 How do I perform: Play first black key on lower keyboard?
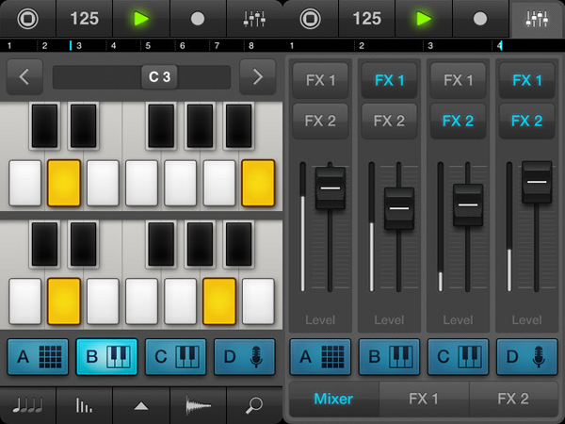click(44, 244)
